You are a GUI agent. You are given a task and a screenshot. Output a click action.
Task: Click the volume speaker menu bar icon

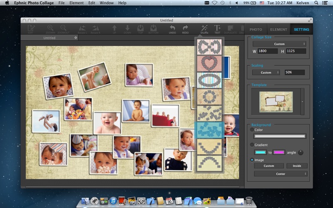click(x=237, y=3)
